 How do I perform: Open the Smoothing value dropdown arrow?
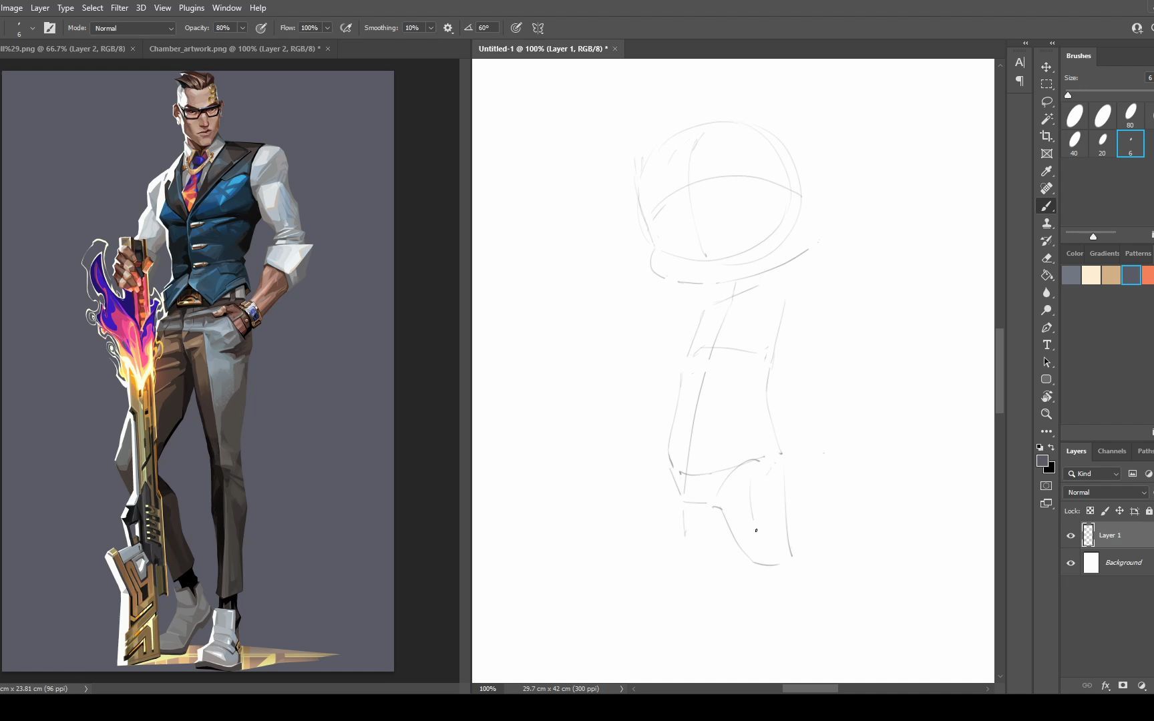point(431,28)
